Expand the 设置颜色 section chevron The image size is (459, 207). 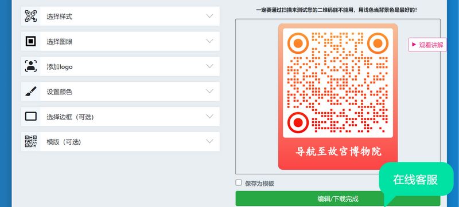click(x=209, y=91)
